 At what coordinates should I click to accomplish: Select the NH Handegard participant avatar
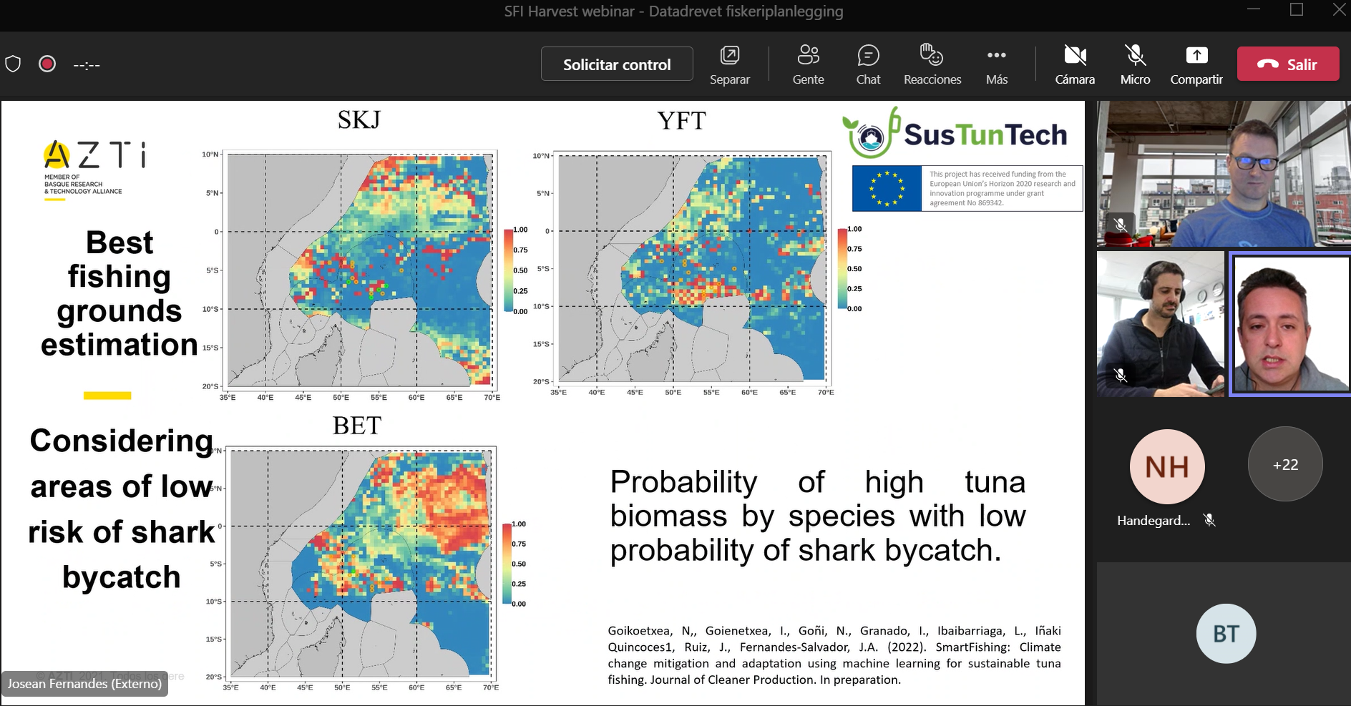1167,466
